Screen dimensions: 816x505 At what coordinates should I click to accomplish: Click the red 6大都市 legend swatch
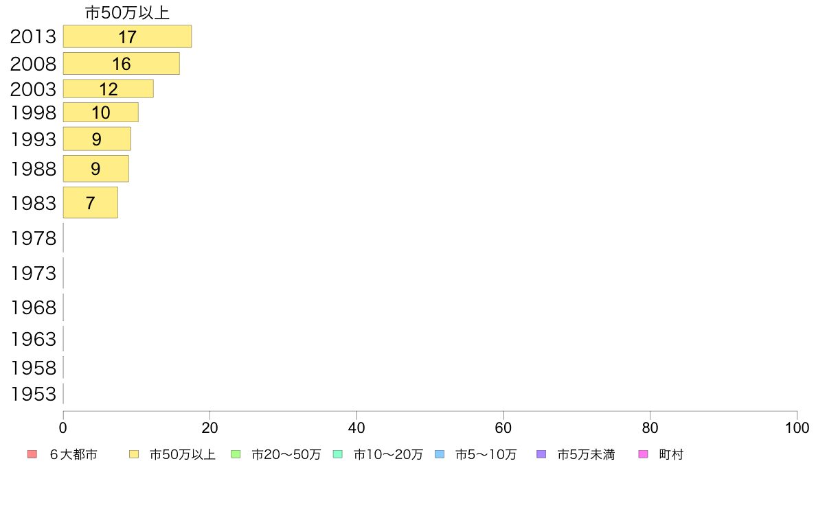tap(32, 454)
